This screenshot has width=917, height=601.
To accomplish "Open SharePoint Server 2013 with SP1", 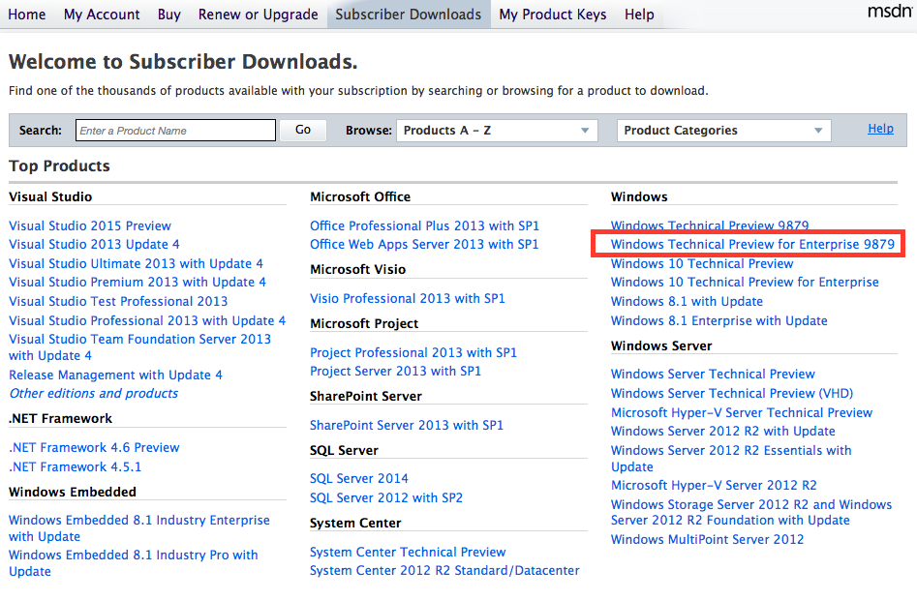I will 407,426.
